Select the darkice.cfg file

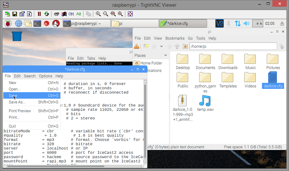[x=273, y=80]
